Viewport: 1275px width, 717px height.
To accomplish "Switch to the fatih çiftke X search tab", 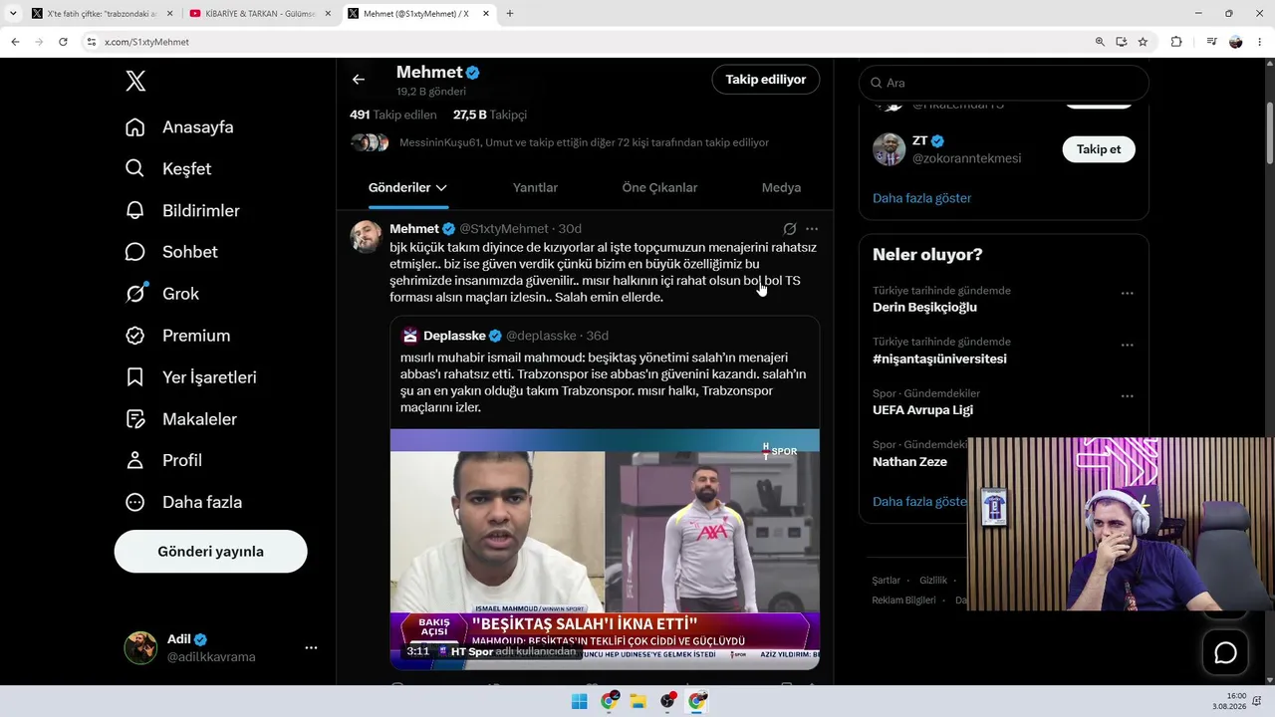I will (x=100, y=14).
